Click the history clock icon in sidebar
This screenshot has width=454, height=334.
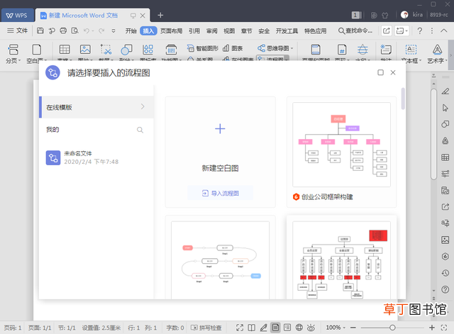[x=445, y=273]
